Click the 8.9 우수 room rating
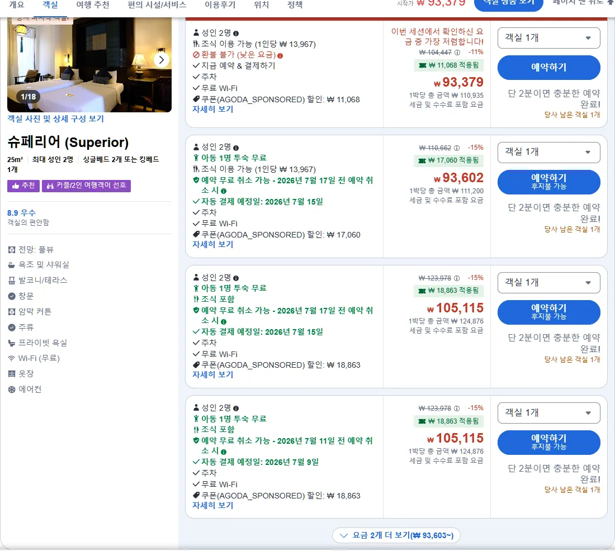Screen dimensions: 615x551 tap(22, 213)
